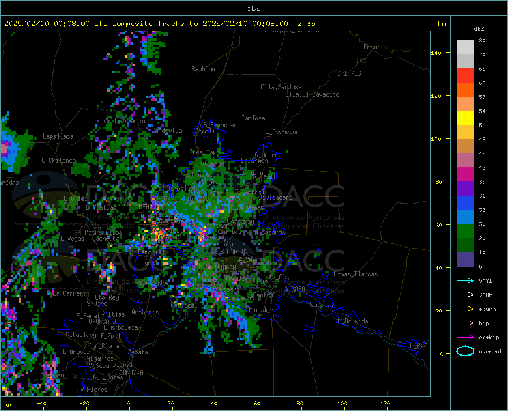The image size is (508, 411).
Task: Select the light gray 80 dBZ swatch
Action: (465, 47)
